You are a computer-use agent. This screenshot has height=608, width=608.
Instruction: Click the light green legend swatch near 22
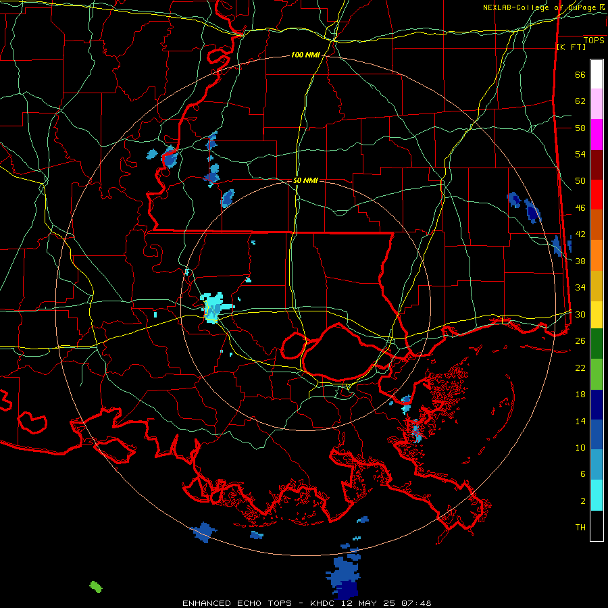point(597,374)
